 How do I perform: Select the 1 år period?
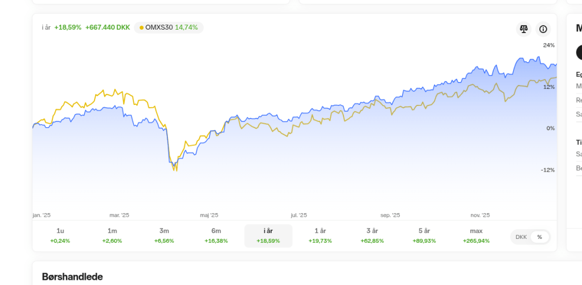tap(320, 235)
